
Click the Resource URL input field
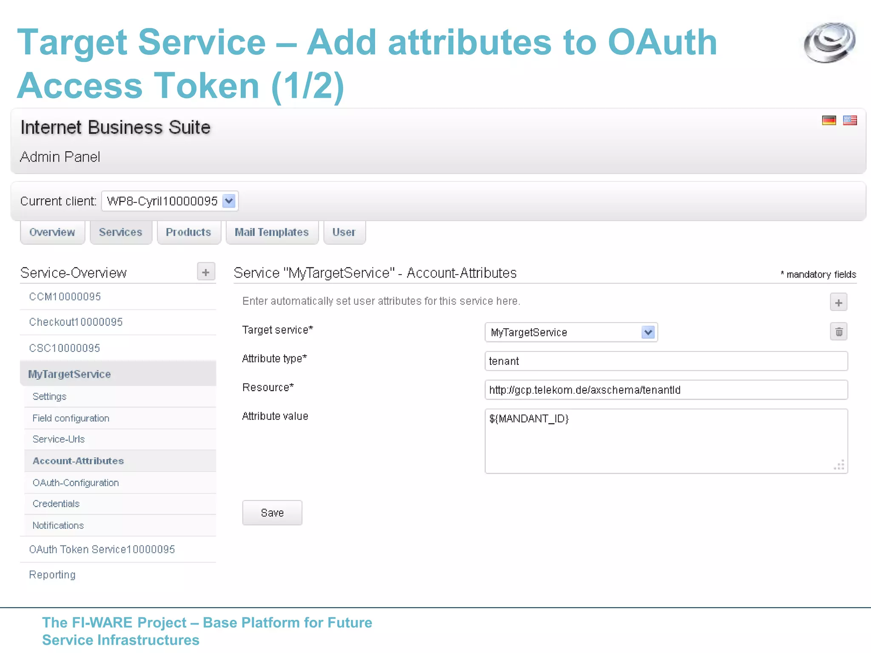(x=666, y=390)
